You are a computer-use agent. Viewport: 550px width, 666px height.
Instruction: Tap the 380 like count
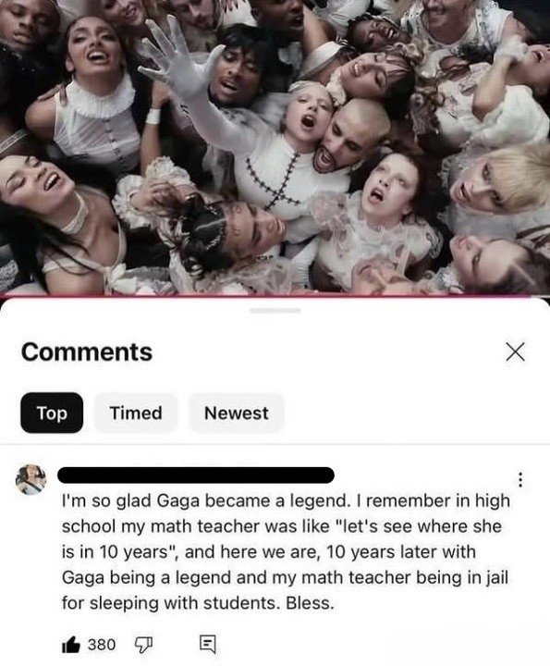coord(102,645)
